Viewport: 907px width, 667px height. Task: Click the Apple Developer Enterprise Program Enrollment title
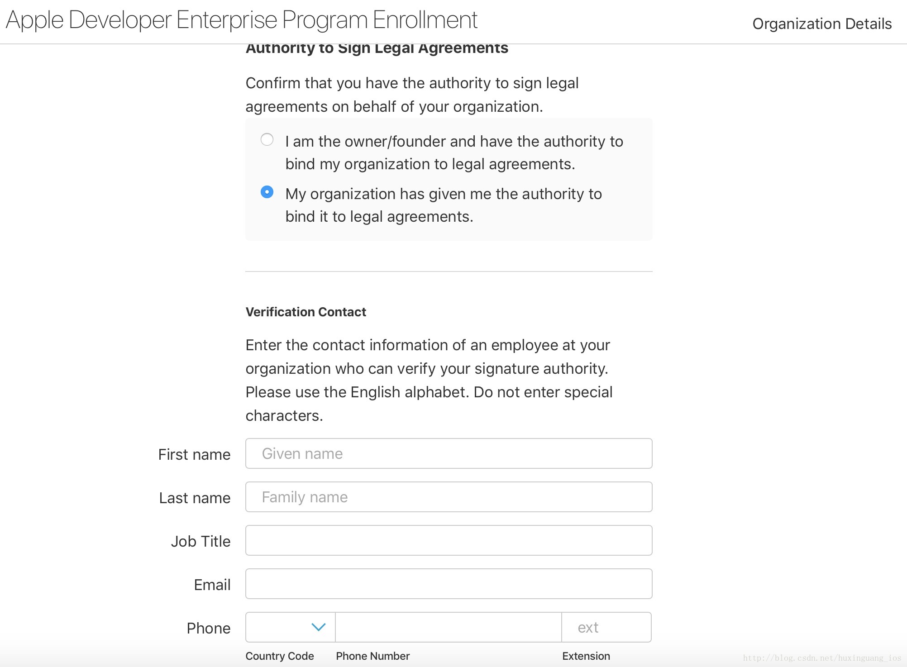[241, 20]
